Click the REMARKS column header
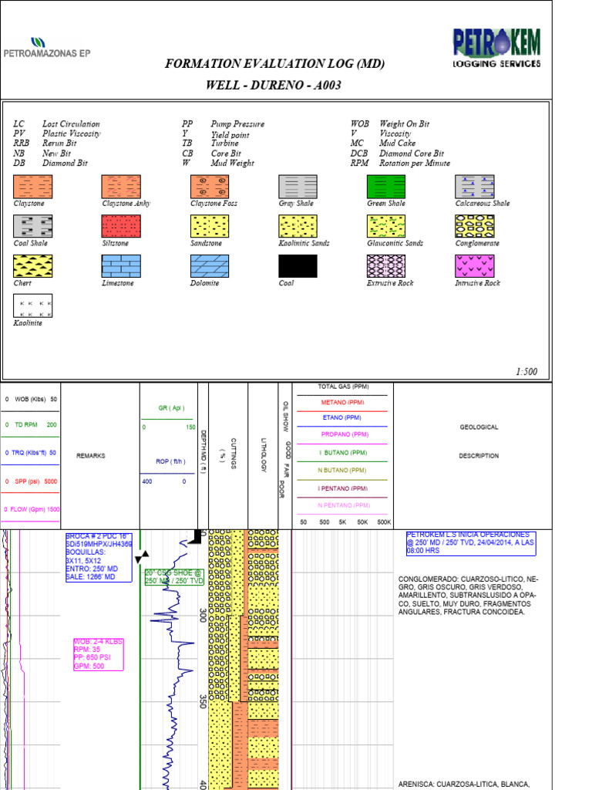592x790 pixels. 91,455
